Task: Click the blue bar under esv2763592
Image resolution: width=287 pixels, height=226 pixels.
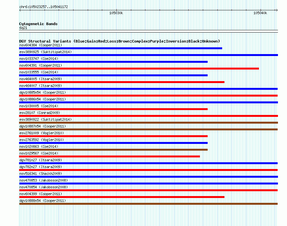Action: [114, 143]
